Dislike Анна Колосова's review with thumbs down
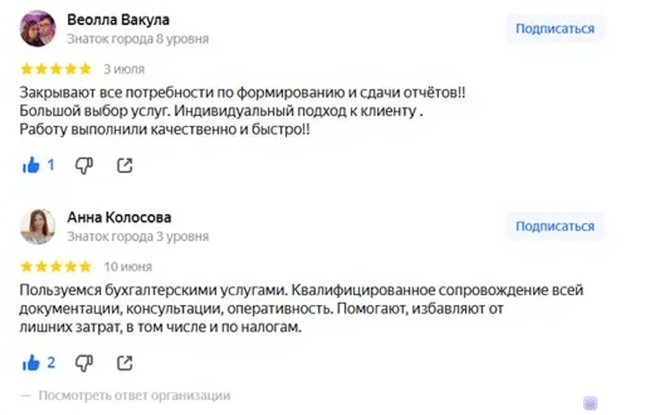 click(84, 363)
